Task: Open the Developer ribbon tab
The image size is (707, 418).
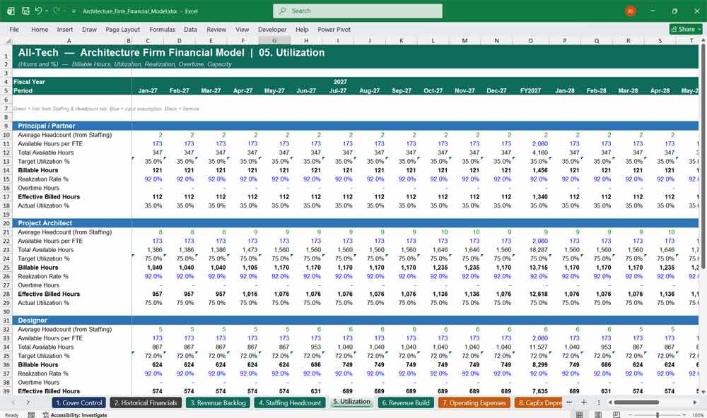Action: [272, 29]
